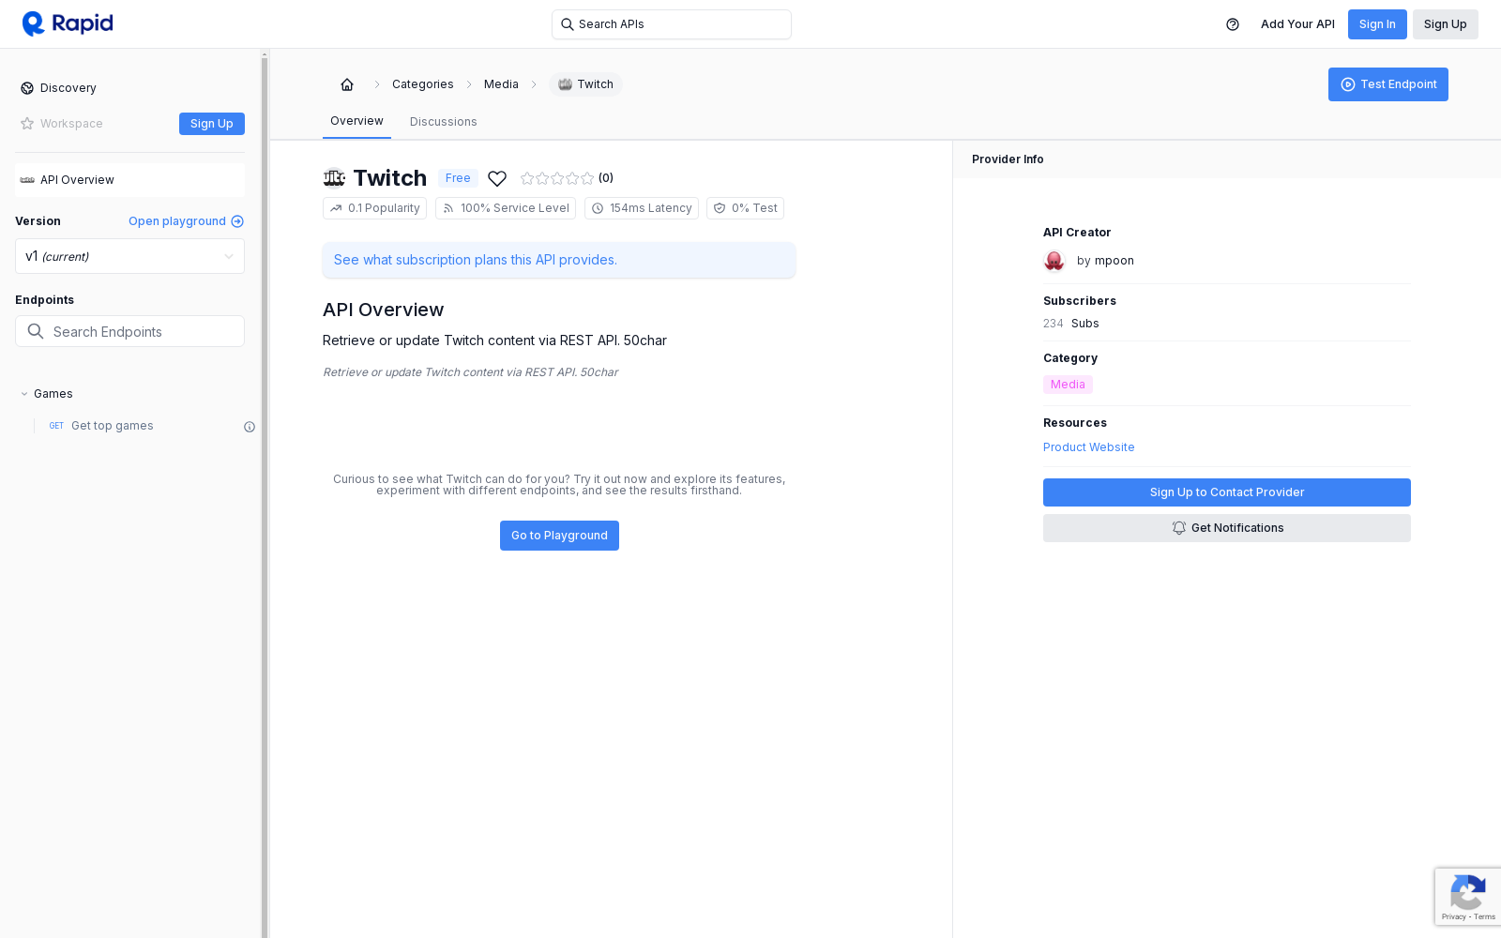
Task: Rate Twitch API with the star rating
Action: click(x=557, y=178)
